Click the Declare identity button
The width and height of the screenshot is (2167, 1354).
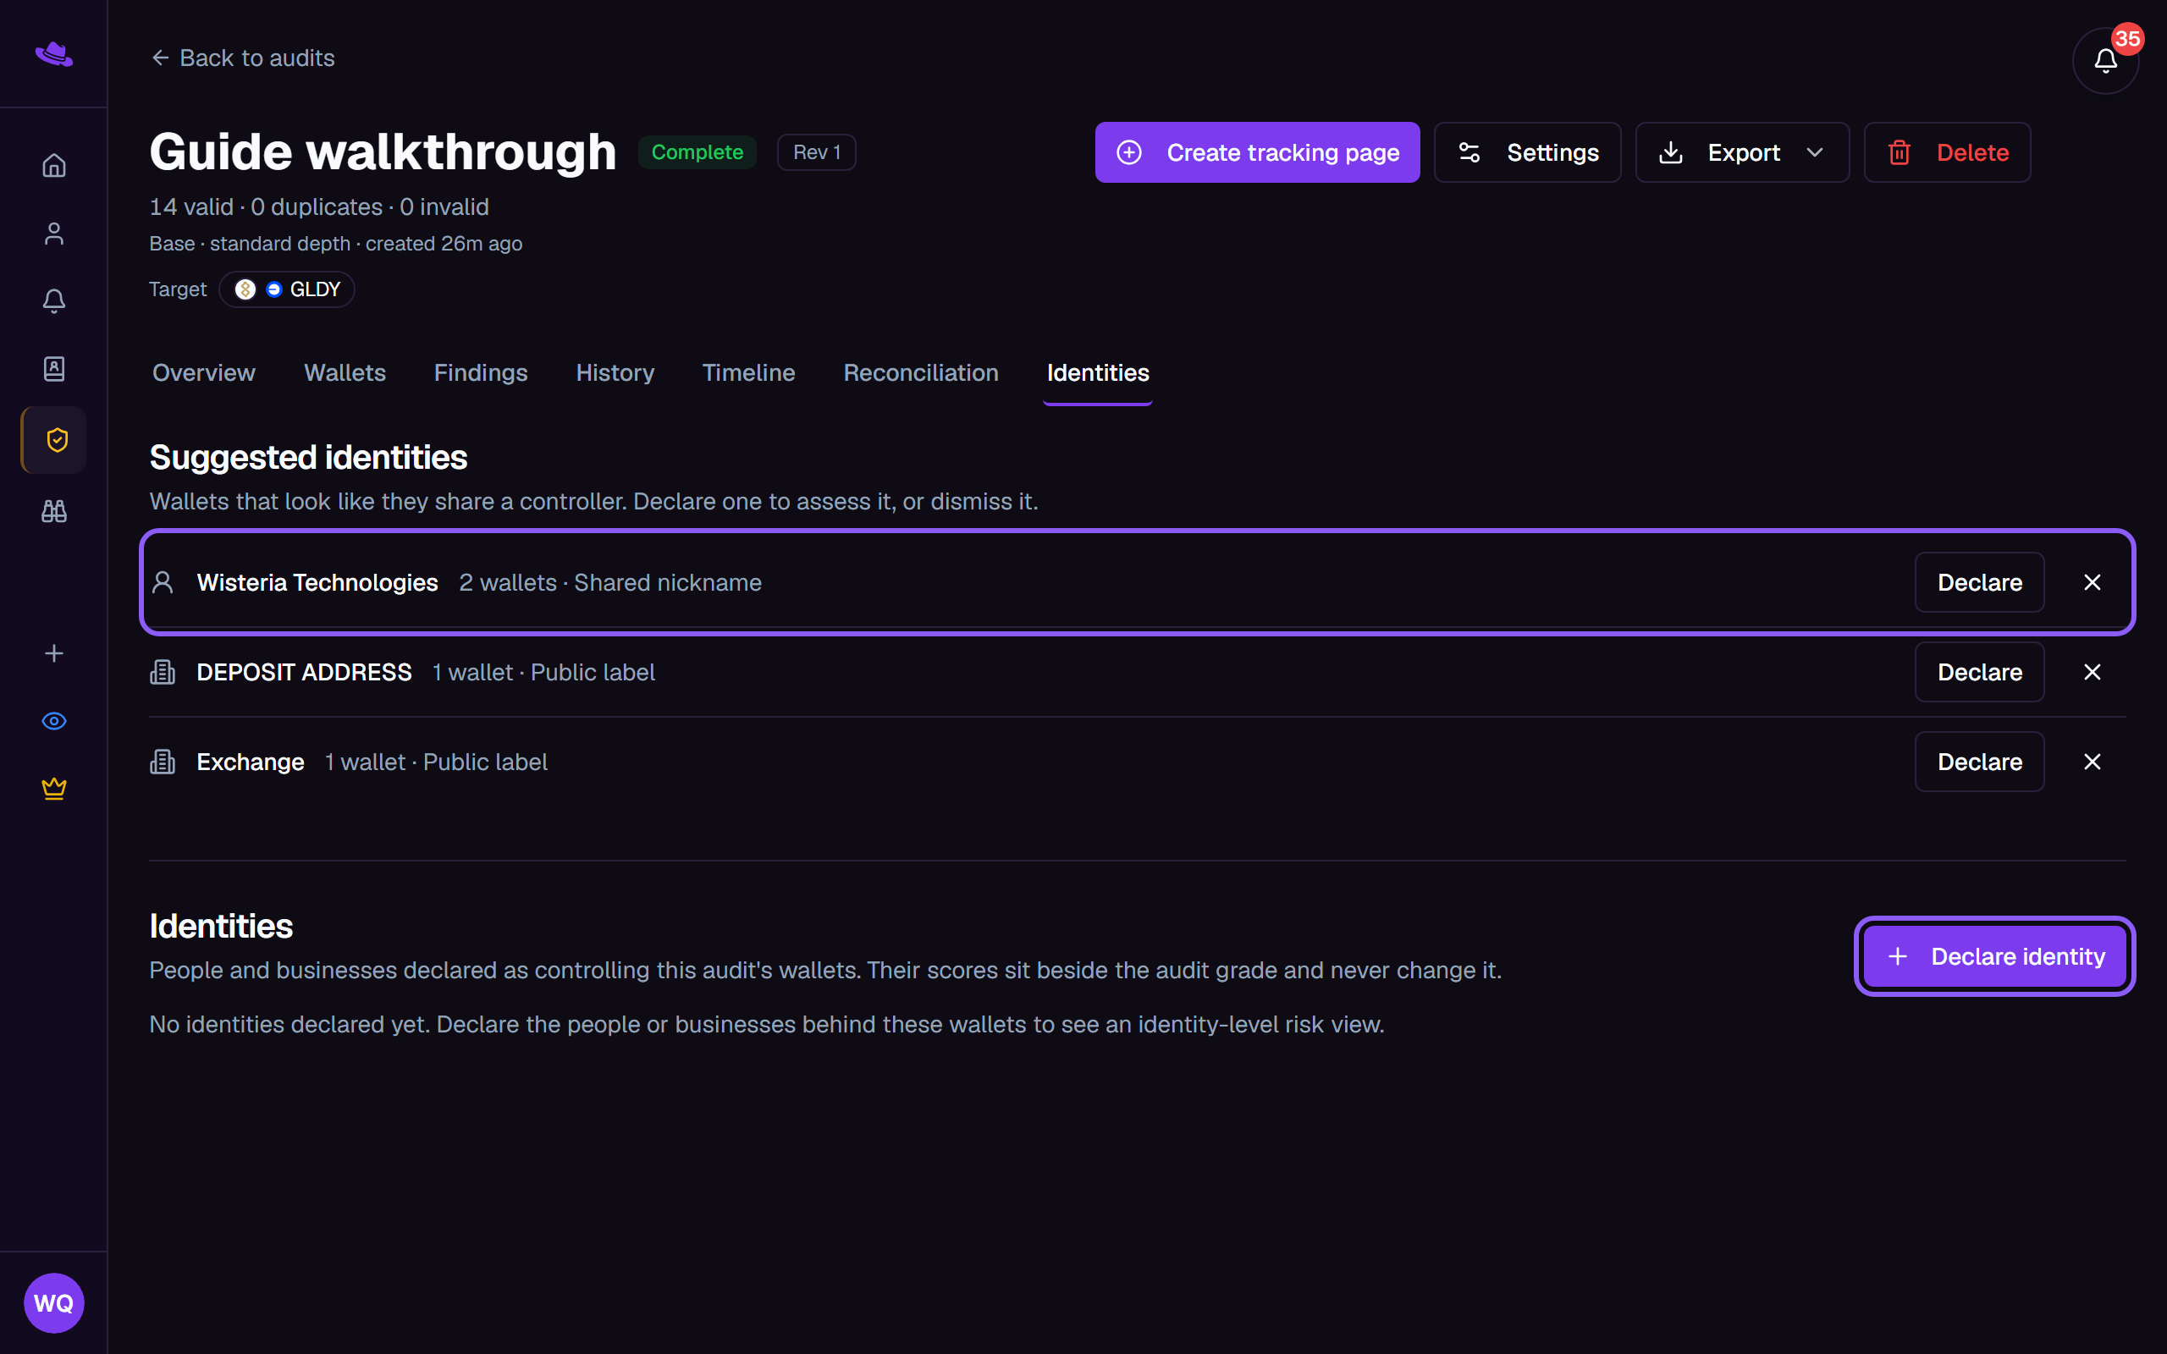pos(1994,956)
